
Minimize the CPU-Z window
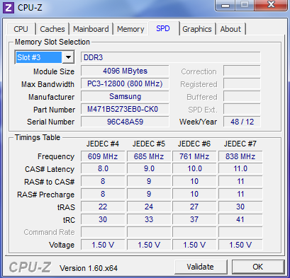point(225,5)
